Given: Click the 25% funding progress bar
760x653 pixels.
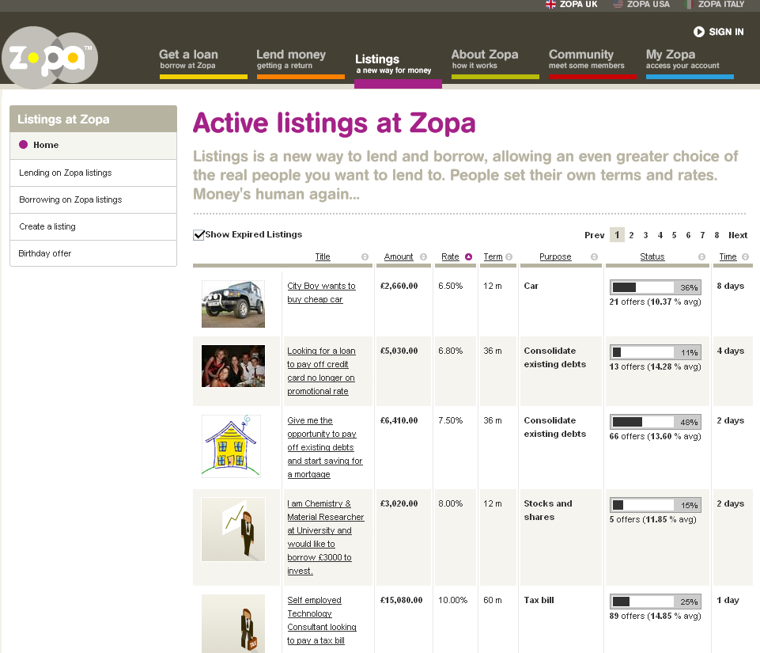Looking at the screenshot, I should pyautogui.click(x=656, y=602).
